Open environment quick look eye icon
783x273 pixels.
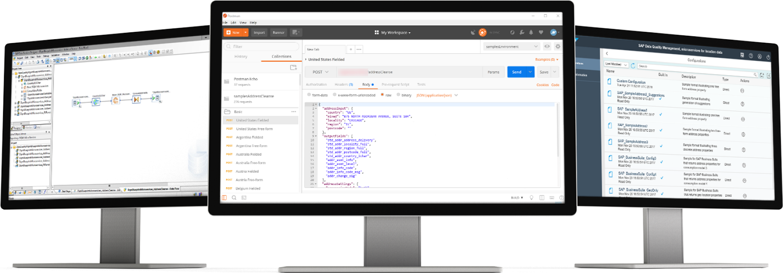(547, 47)
